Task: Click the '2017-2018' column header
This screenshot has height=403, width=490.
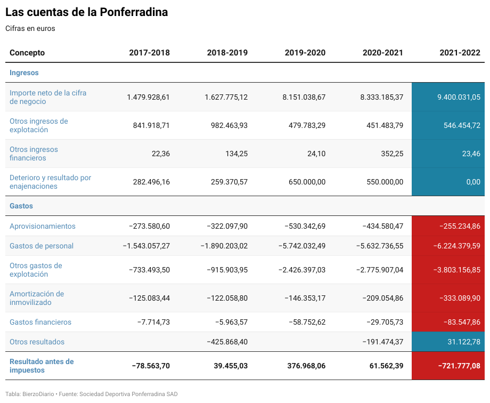Action: tap(149, 53)
